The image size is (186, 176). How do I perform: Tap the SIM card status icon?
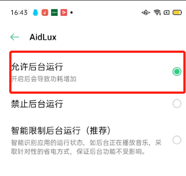pyautogui.click(x=167, y=13)
